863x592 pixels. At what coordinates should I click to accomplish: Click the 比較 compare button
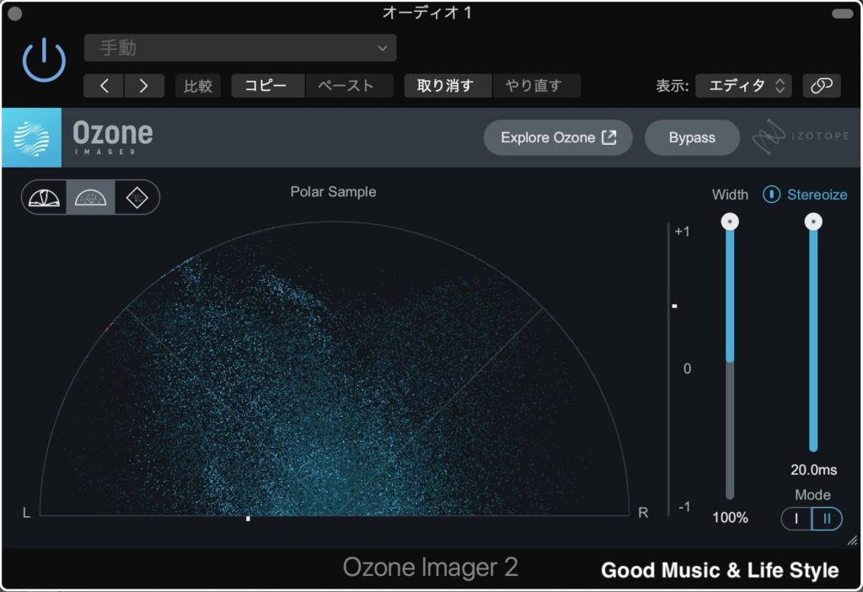click(x=197, y=86)
